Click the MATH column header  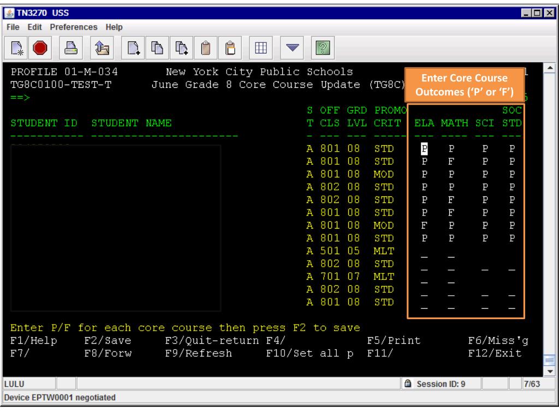tap(455, 123)
